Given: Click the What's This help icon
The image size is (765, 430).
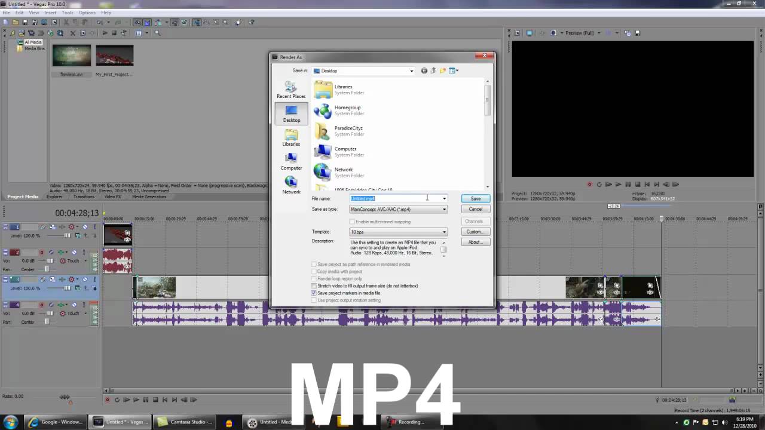Looking at the screenshot, I should tap(252, 22).
